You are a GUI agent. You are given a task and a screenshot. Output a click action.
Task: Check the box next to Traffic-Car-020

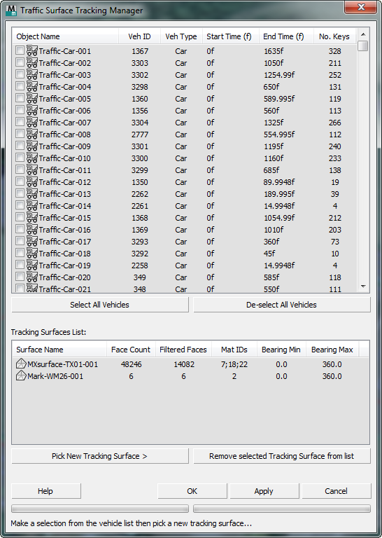(x=20, y=277)
